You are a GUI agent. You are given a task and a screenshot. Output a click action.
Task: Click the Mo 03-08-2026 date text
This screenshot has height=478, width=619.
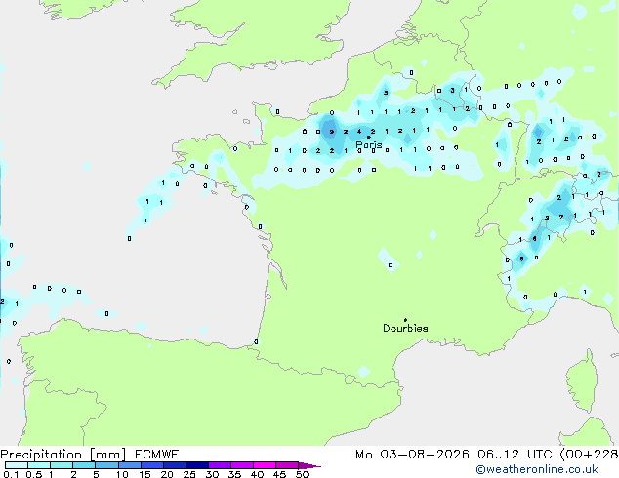click(413, 455)
